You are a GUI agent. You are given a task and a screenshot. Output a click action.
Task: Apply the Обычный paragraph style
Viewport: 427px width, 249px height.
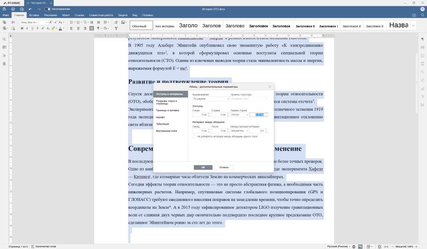141,25
